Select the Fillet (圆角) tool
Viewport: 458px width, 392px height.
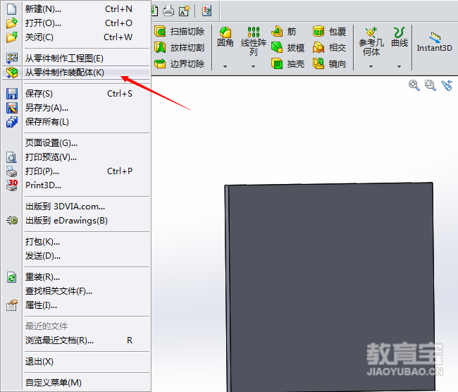point(225,37)
